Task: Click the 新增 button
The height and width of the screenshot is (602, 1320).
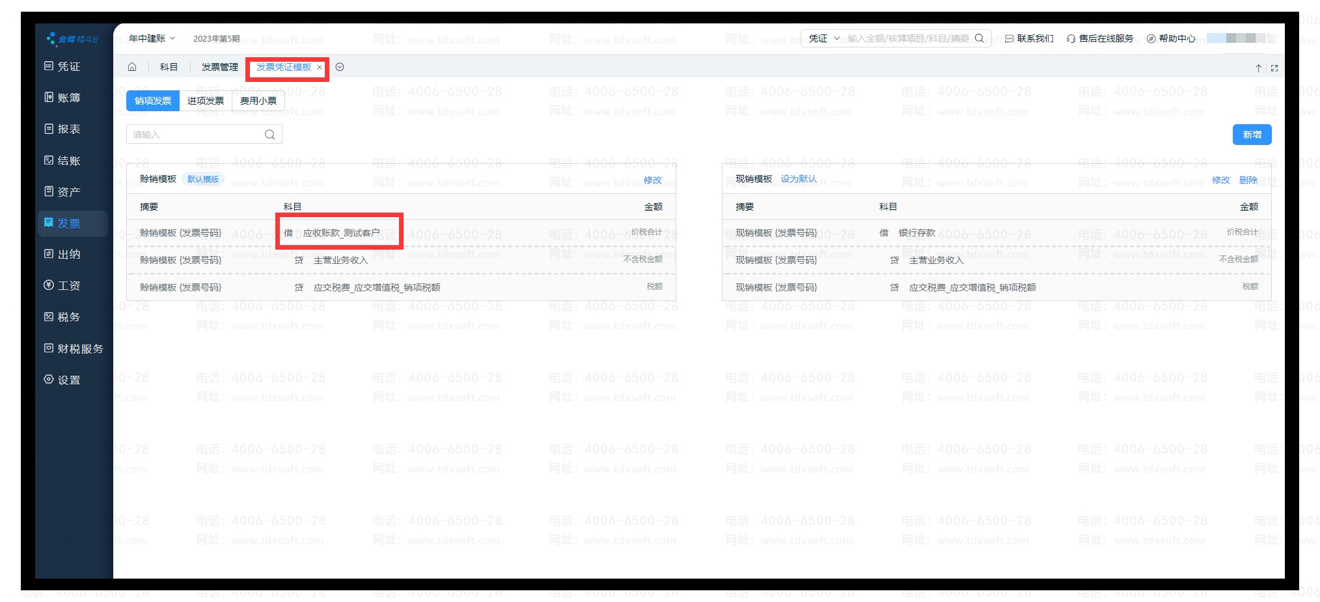Action: click(x=1252, y=135)
